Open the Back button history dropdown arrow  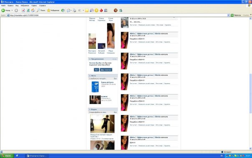pyautogui.click(x=12, y=10)
